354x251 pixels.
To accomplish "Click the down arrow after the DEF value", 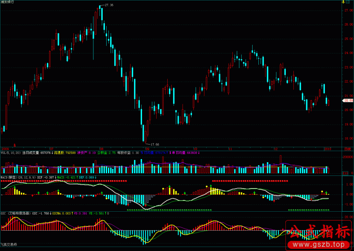I will [x=96, y=177].
